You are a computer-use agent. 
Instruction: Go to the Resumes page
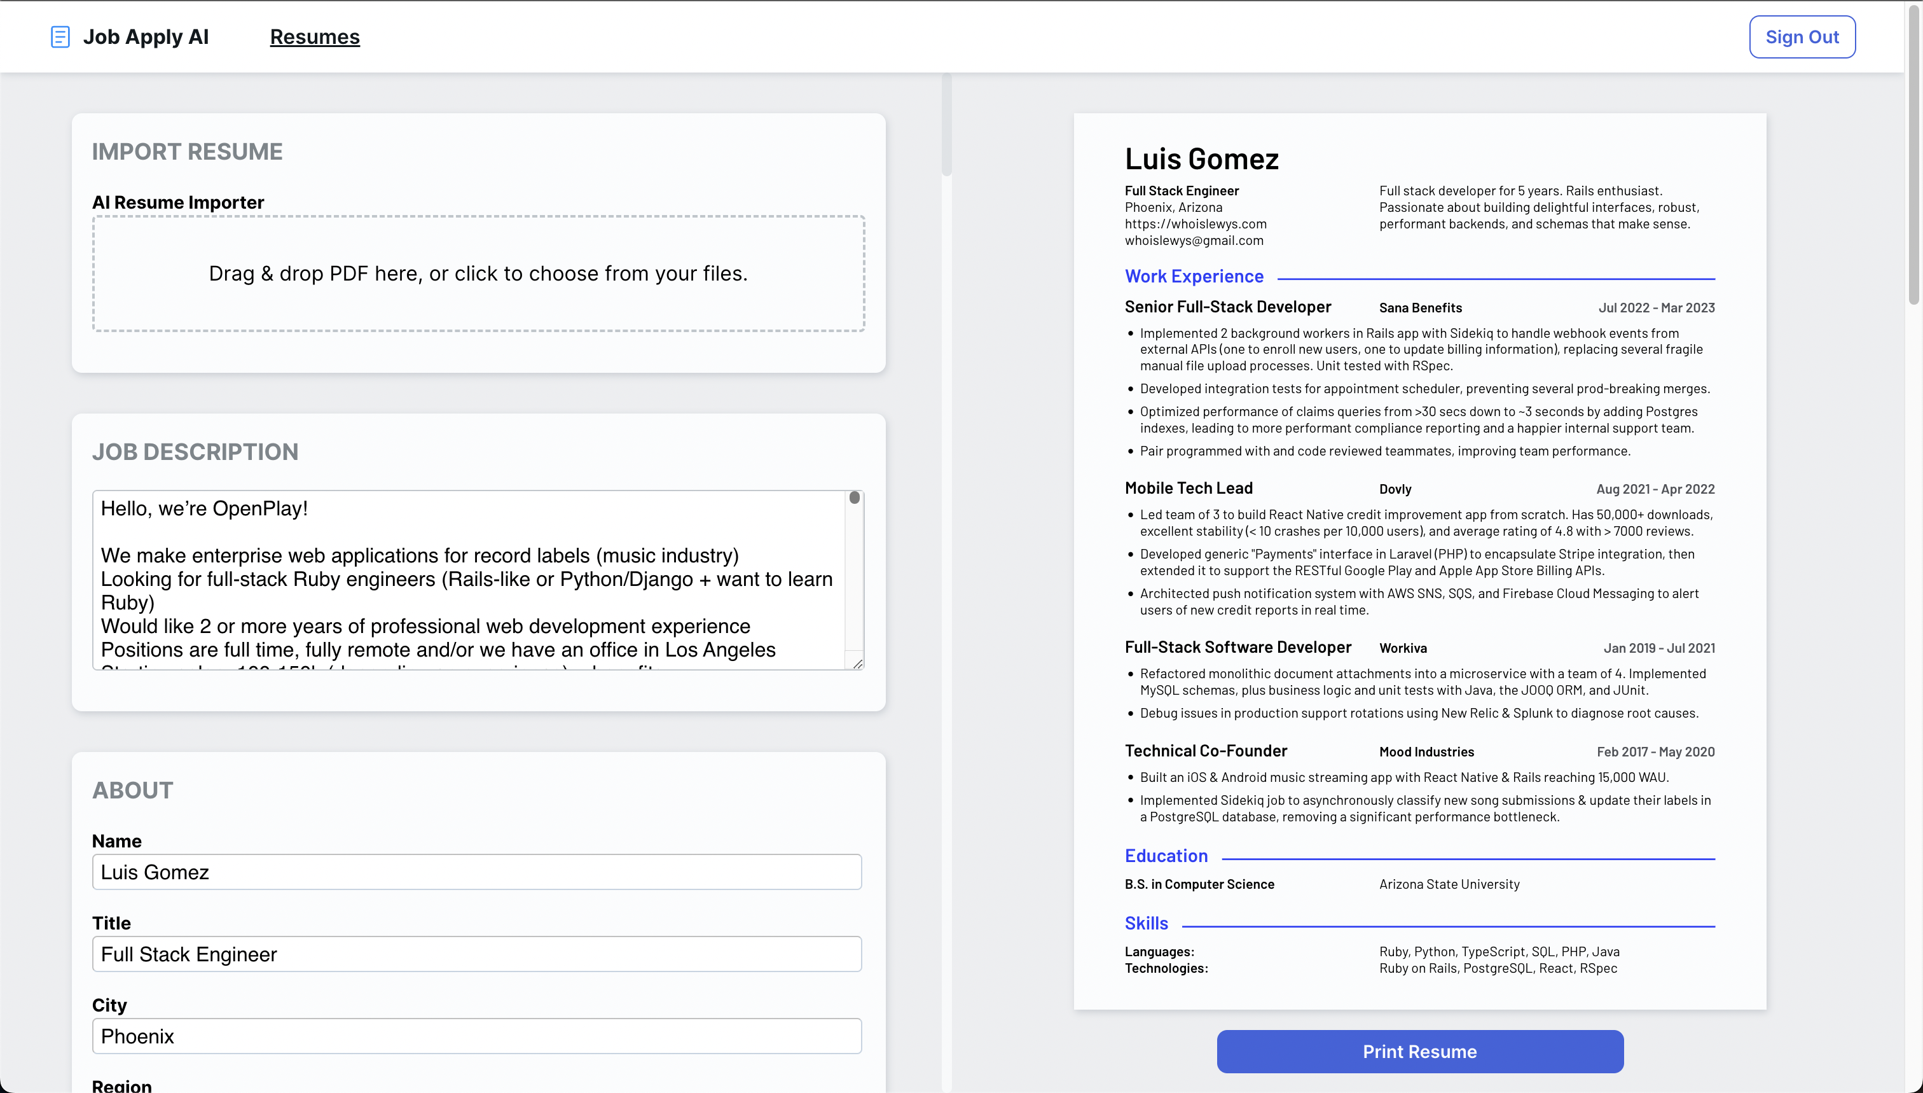pyautogui.click(x=314, y=37)
